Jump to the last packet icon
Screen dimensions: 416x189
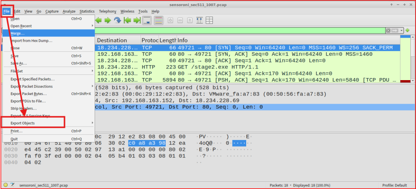coord(137,20)
